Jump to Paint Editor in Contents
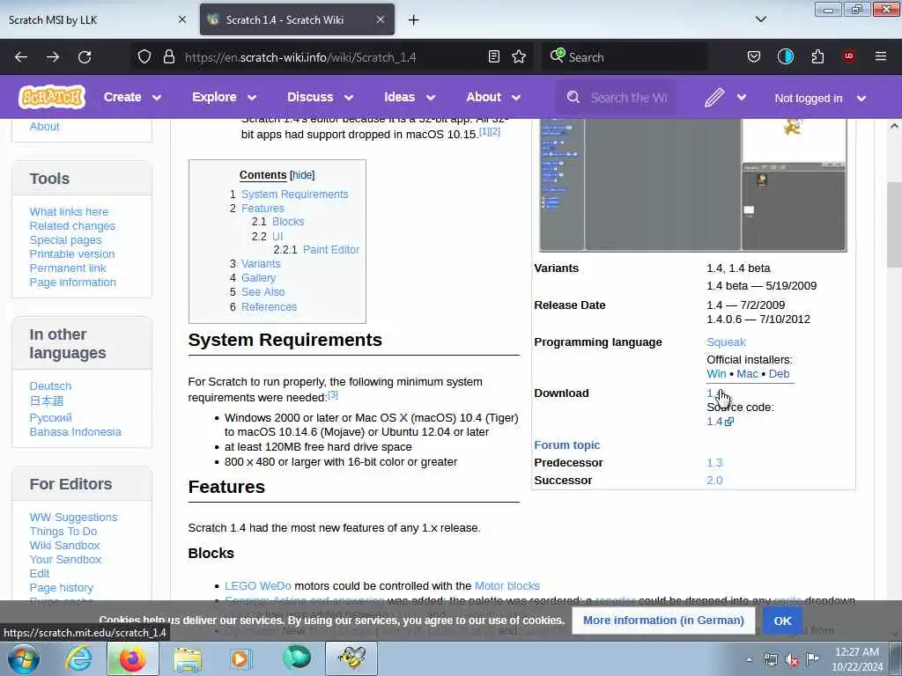 [x=331, y=249]
